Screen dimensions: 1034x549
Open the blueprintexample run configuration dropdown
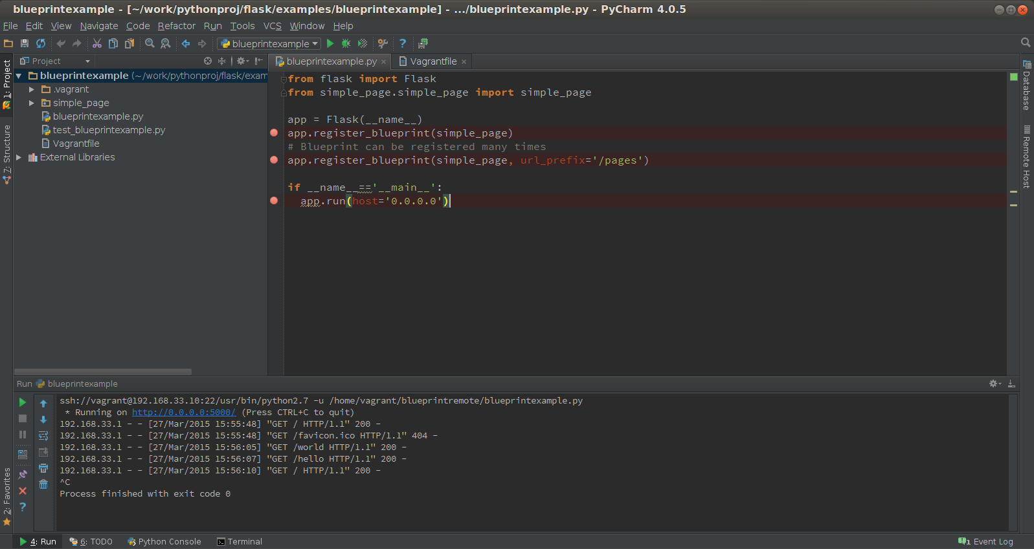click(x=269, y=43)
